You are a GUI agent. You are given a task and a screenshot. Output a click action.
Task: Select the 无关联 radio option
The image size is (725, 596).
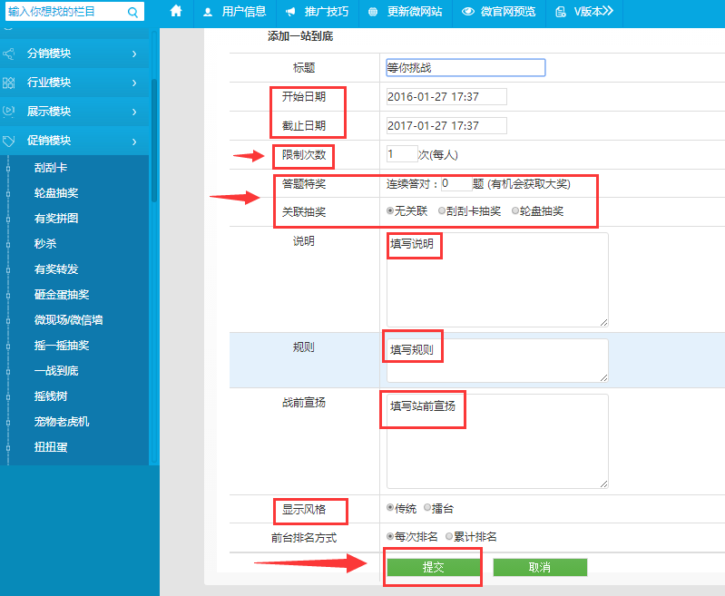[390, 210]
